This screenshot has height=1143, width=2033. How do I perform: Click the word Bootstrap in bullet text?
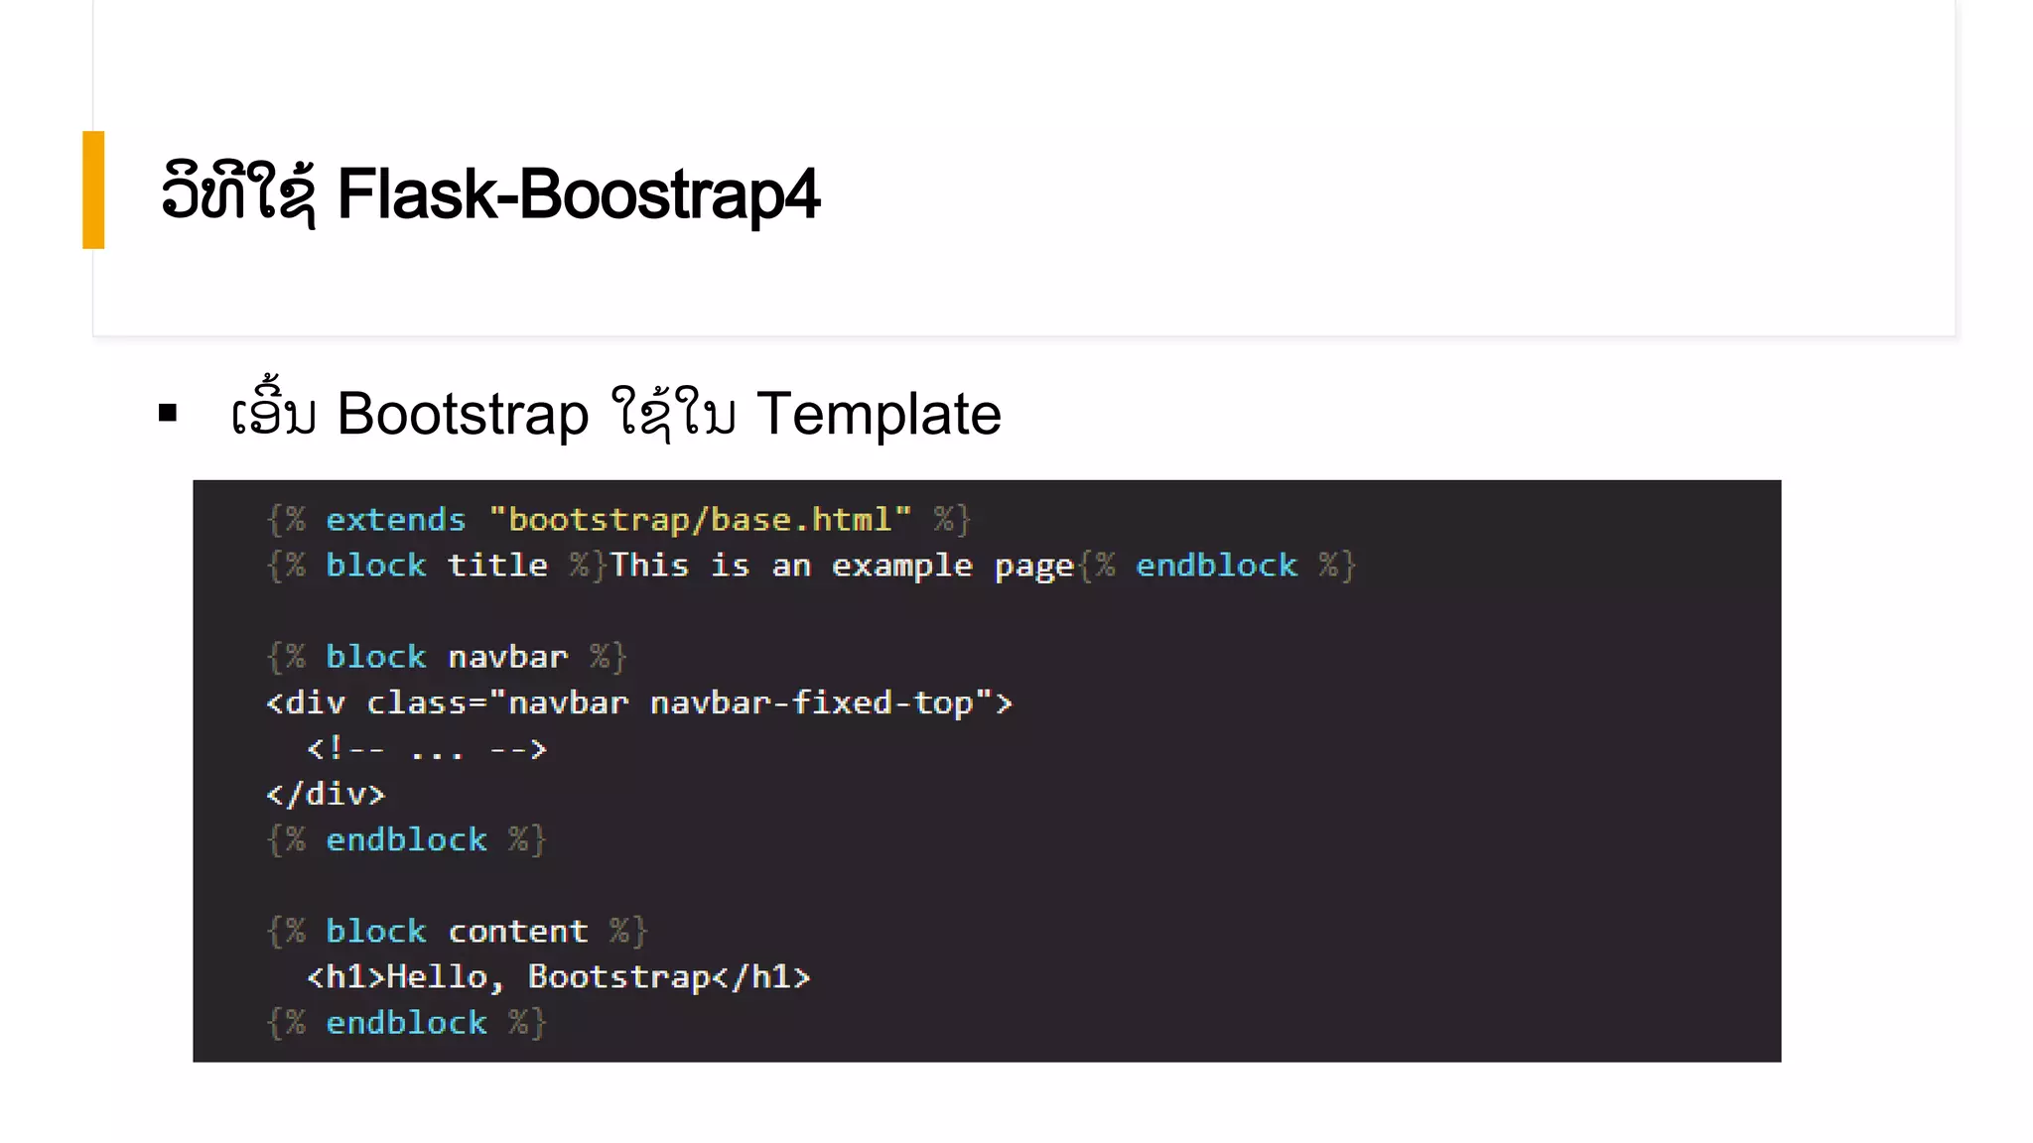[463, 414]
